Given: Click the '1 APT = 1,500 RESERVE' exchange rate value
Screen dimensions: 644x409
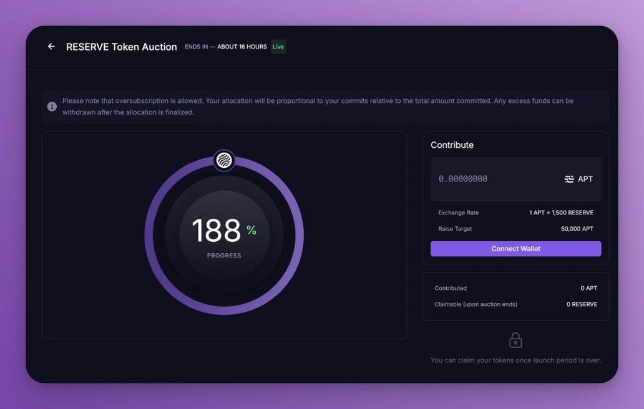Looking at the screenshot, I should tap(561, 213).
